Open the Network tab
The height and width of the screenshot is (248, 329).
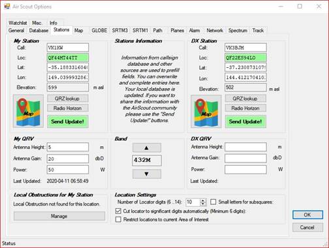pos(215,31)
